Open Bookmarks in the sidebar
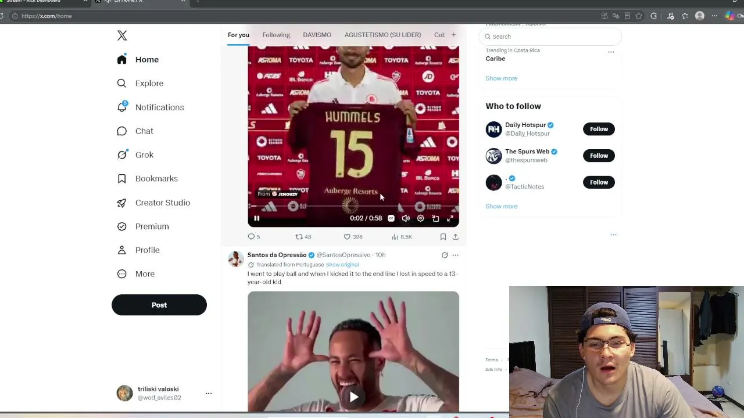The height and width of the screenshot is (418, 744). [147, 178]
